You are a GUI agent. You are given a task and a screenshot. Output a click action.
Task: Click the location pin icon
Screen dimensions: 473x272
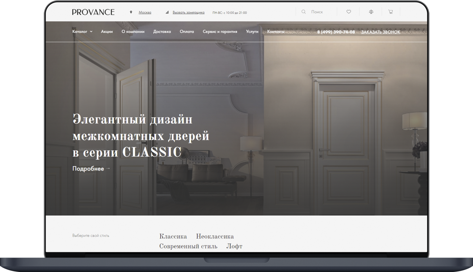point(131,12)
